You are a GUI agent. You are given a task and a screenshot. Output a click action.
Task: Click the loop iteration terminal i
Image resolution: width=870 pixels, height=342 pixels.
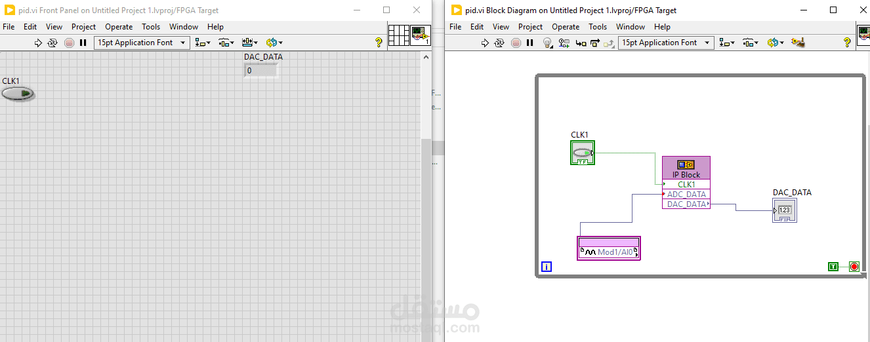(x=547, y=267)
